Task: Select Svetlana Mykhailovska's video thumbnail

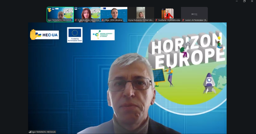Action: click(x=167, y=14)
